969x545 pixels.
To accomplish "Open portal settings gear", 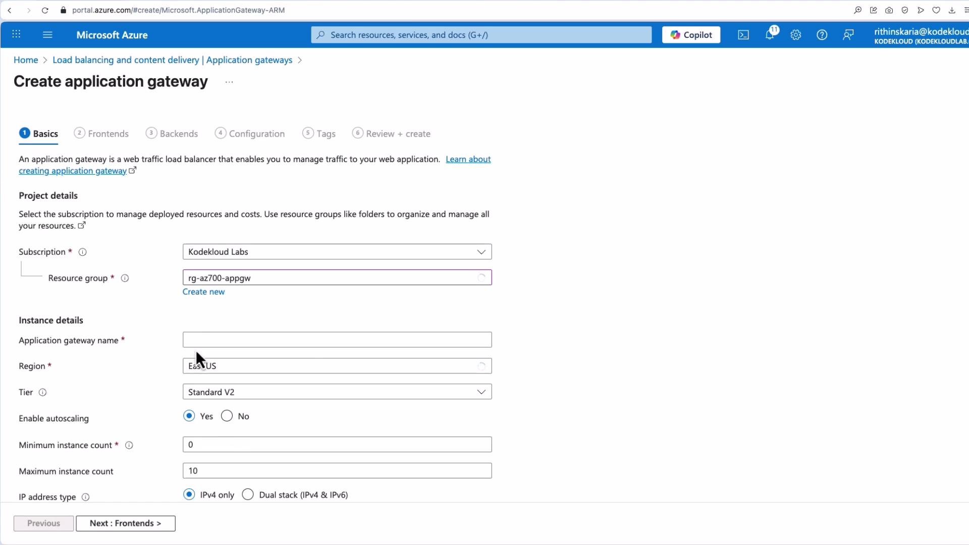I will coord(796,35).
